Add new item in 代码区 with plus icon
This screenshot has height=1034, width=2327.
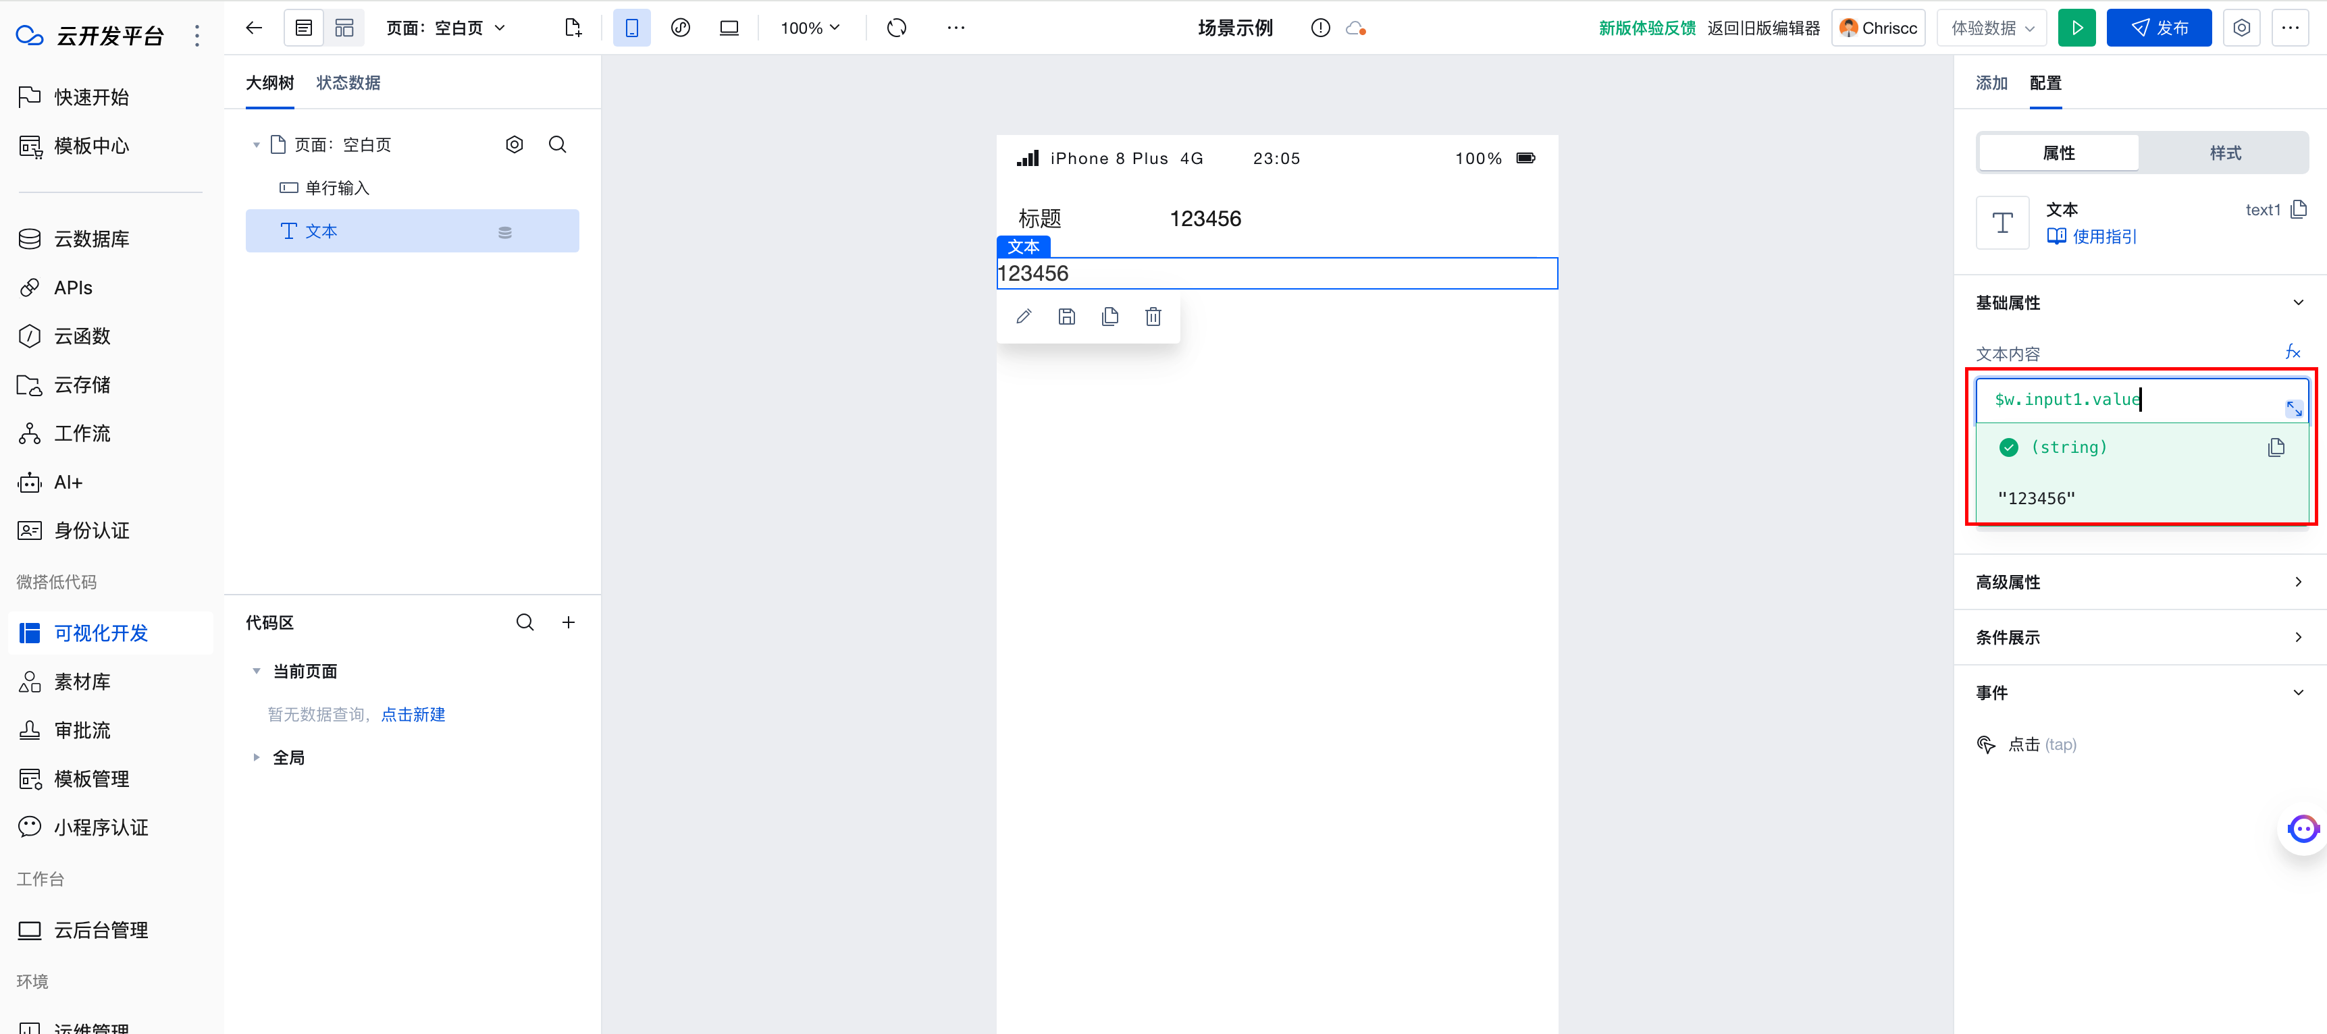coord(568,622)
